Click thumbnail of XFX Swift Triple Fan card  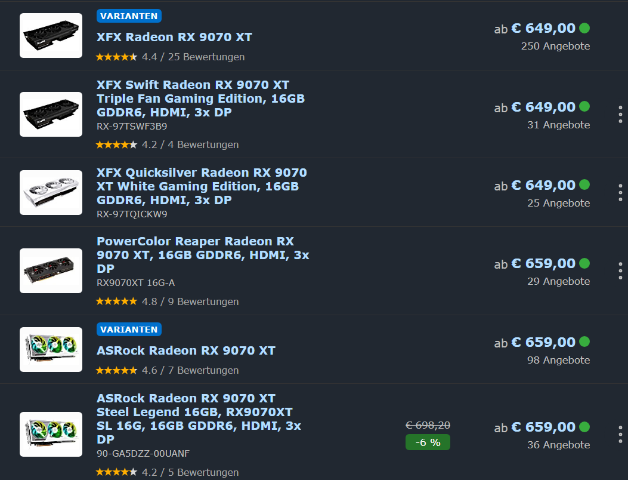click(51, 114)
